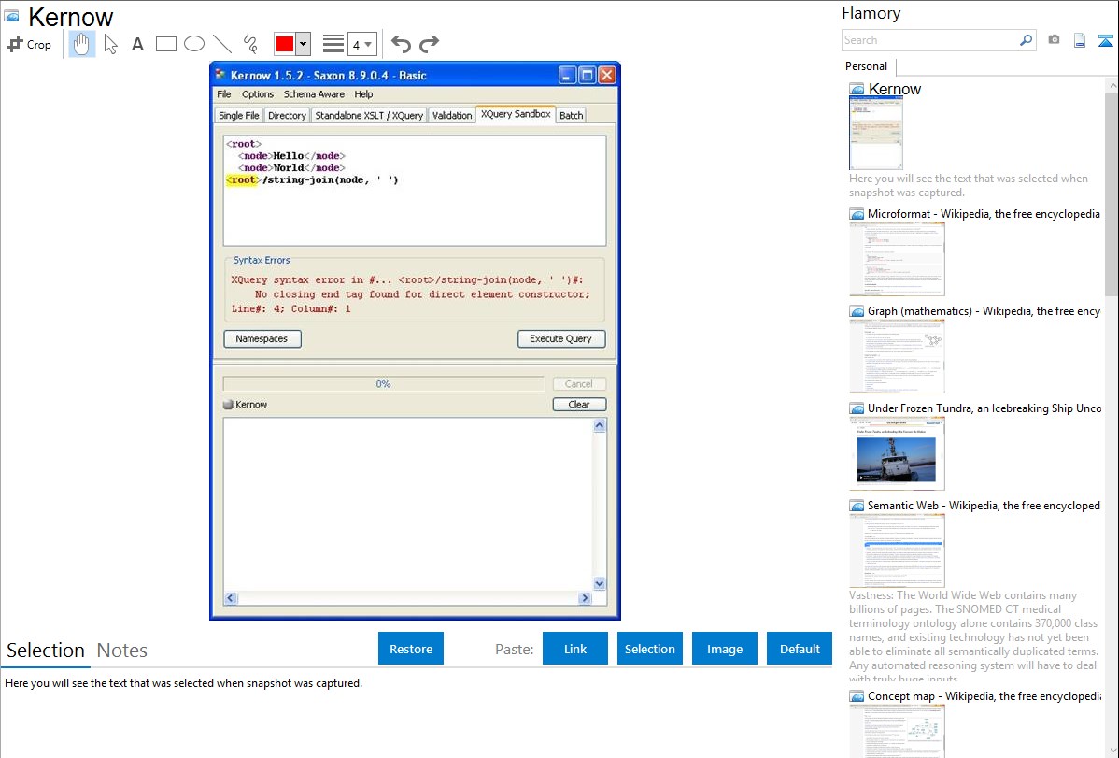Click output scrollbar up arrow
The image size is (1119, 758).
[600, 425]
